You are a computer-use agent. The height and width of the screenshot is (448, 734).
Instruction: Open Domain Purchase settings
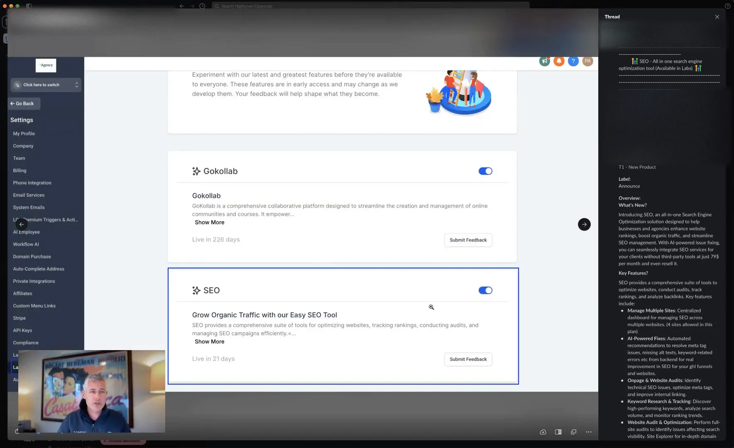tap(32, 257)
